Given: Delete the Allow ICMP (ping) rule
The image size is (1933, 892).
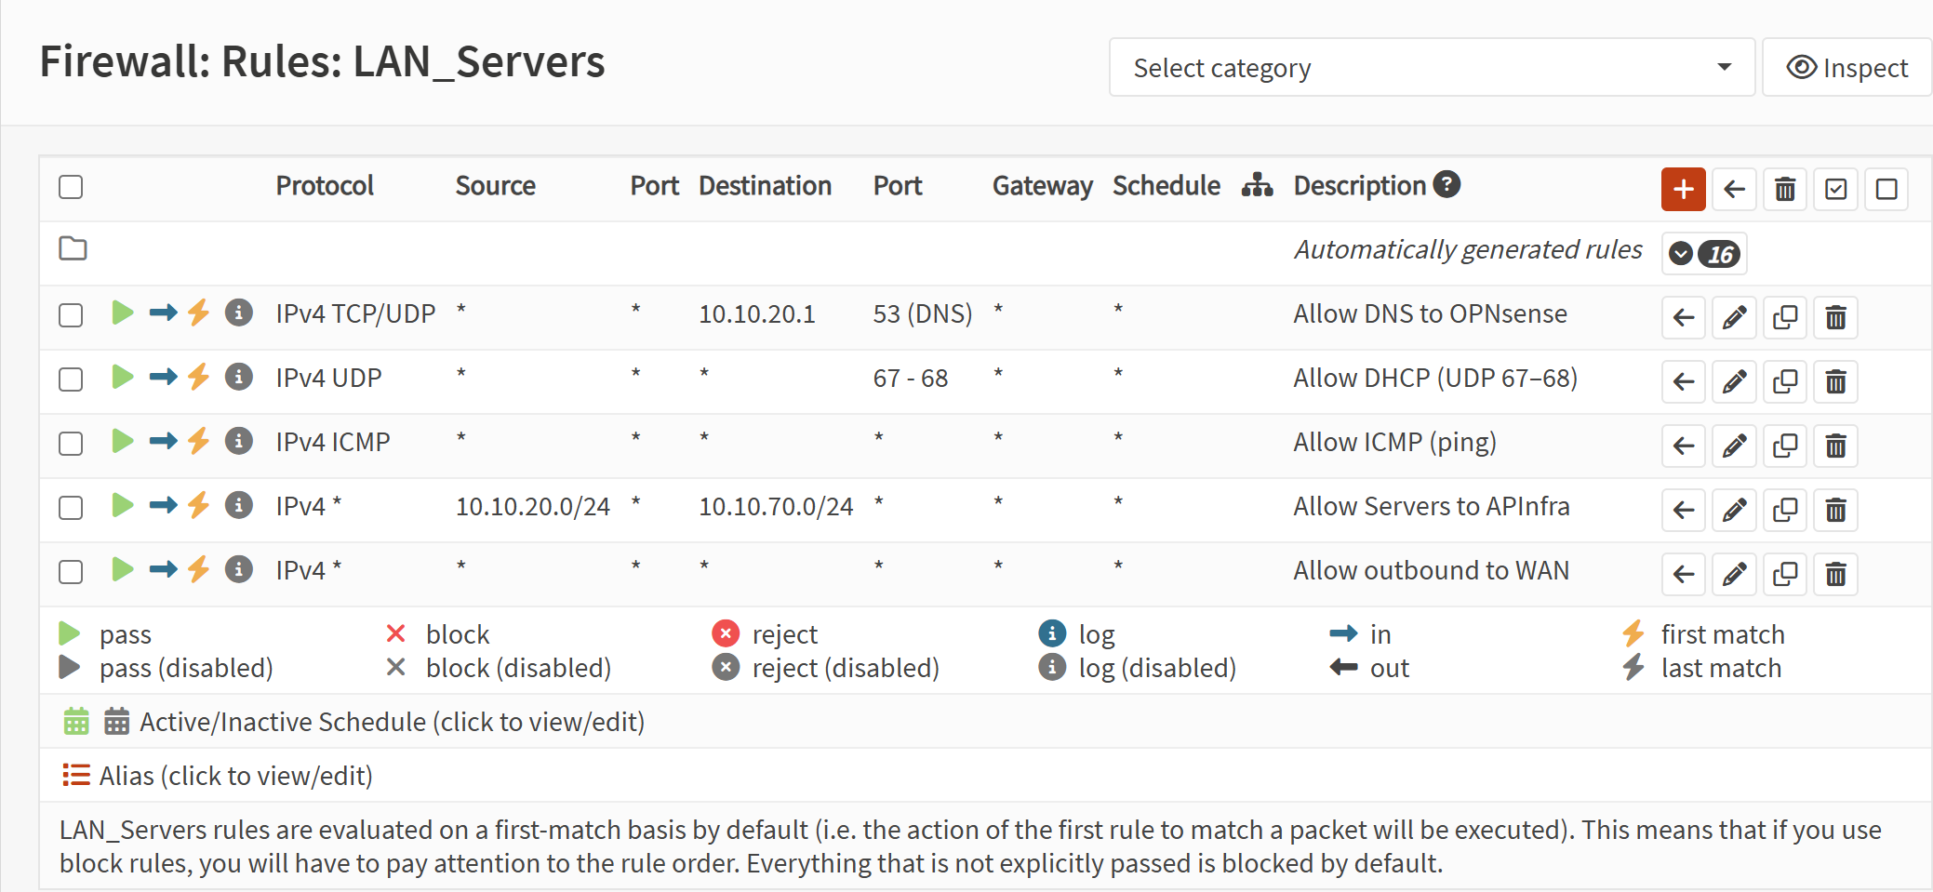Looking at the screenshot, I should [1835, 446].
